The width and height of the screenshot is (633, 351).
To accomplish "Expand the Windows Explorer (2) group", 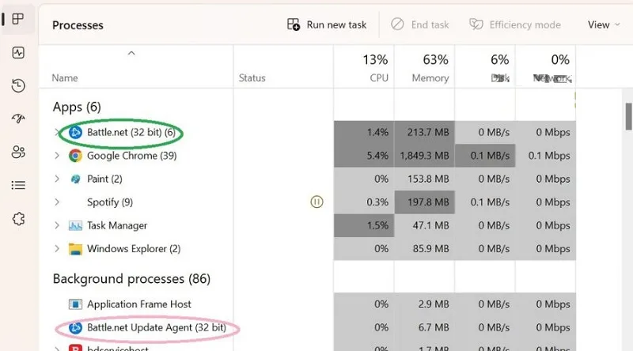I will (x=57, y=249).
